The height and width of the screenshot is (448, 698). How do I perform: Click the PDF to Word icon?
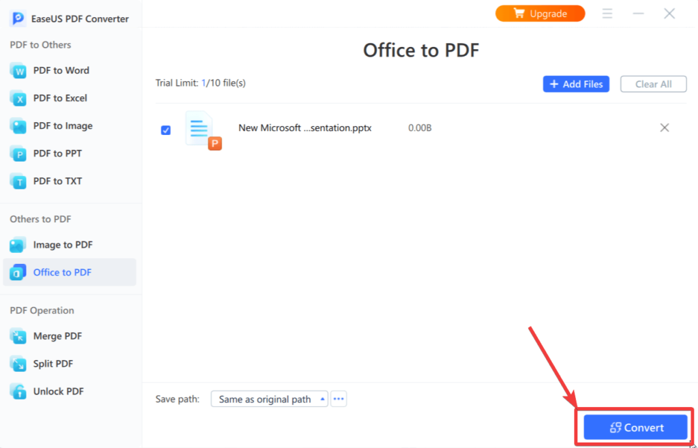(18, 70)
